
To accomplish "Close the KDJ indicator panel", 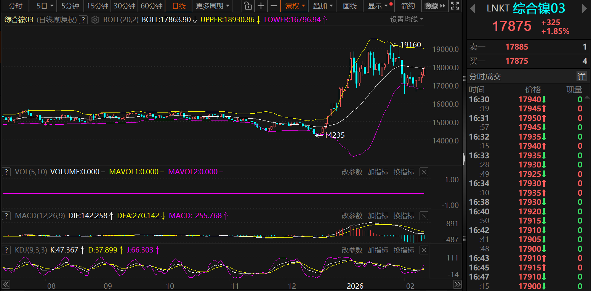I will point(423,250).
